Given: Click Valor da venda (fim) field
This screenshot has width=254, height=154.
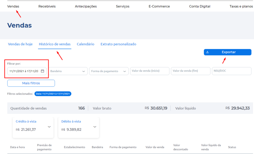Looking at the screenshot, I should pos(191,71).
